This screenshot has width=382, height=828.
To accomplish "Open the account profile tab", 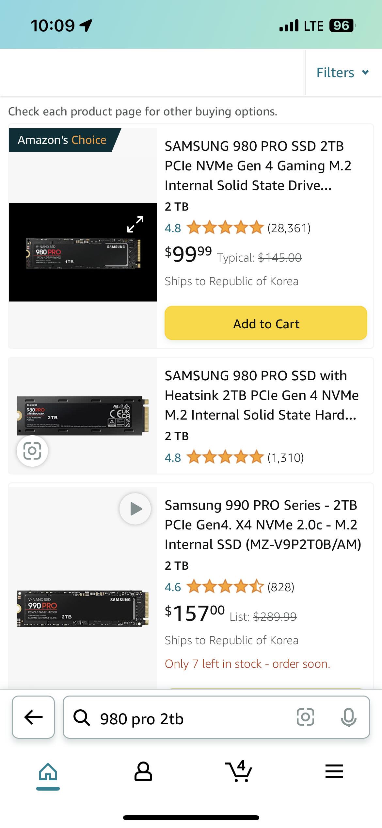I will point(143,772).
